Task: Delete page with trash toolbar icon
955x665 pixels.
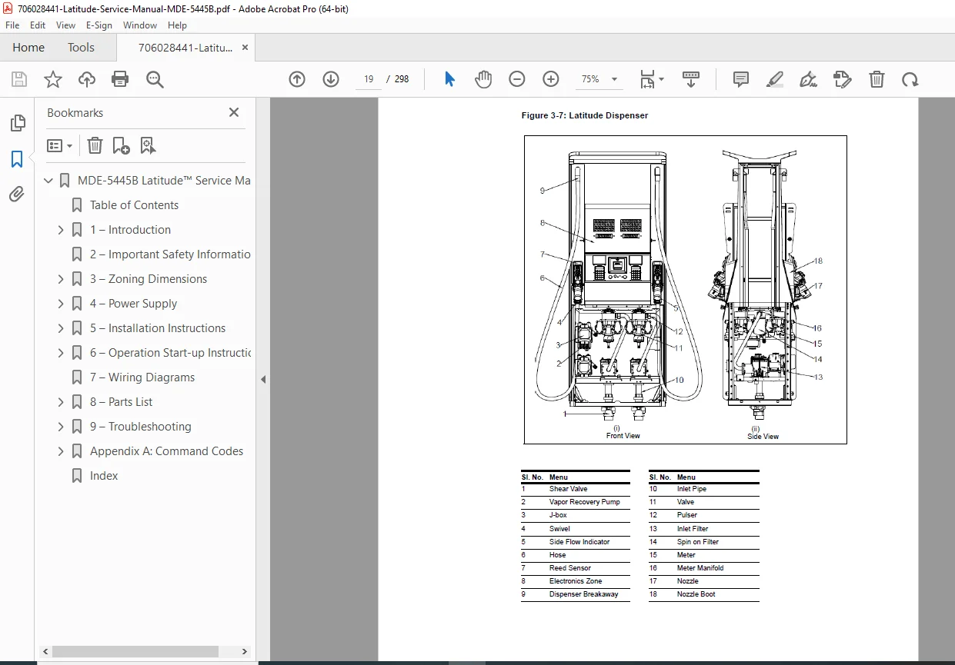Action: (x=877, y=79)
